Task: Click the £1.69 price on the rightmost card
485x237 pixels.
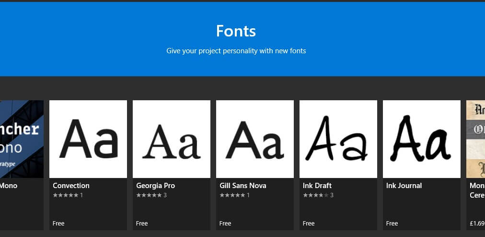Action: [x=477, y=224]
